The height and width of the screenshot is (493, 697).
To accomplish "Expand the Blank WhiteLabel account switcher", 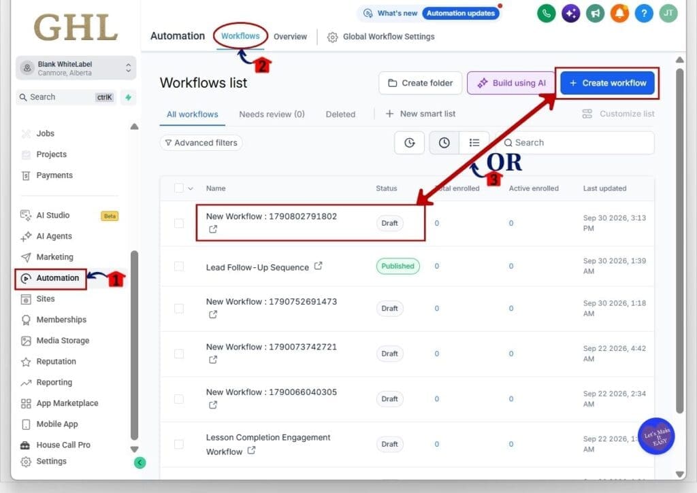I will tap(76, 68).
